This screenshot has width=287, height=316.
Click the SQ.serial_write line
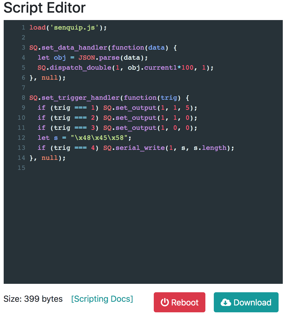136,148
